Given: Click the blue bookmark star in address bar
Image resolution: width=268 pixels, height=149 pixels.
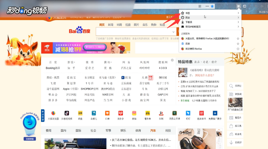Looking at the screenshot, I should [x=212, y=6].
